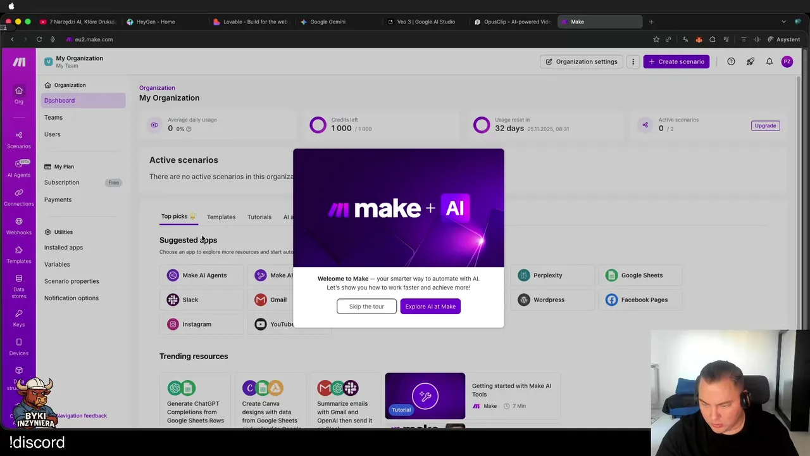Click the Asystent button in browser toolbar
The height and width of the screenshot is (456, 810).
(x=783, y=39)
